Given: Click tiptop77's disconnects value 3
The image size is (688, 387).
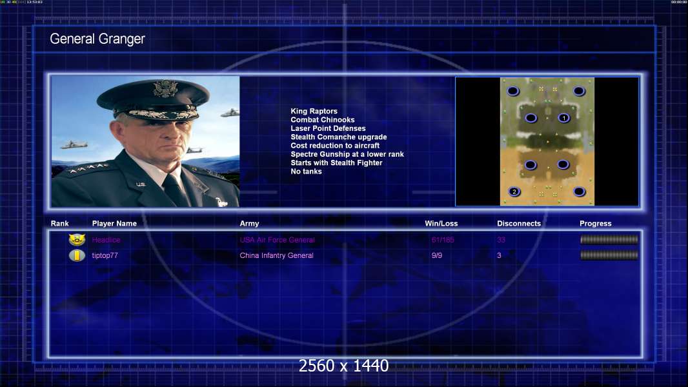Looking at the screenshot, I should [x=499, y=255].
